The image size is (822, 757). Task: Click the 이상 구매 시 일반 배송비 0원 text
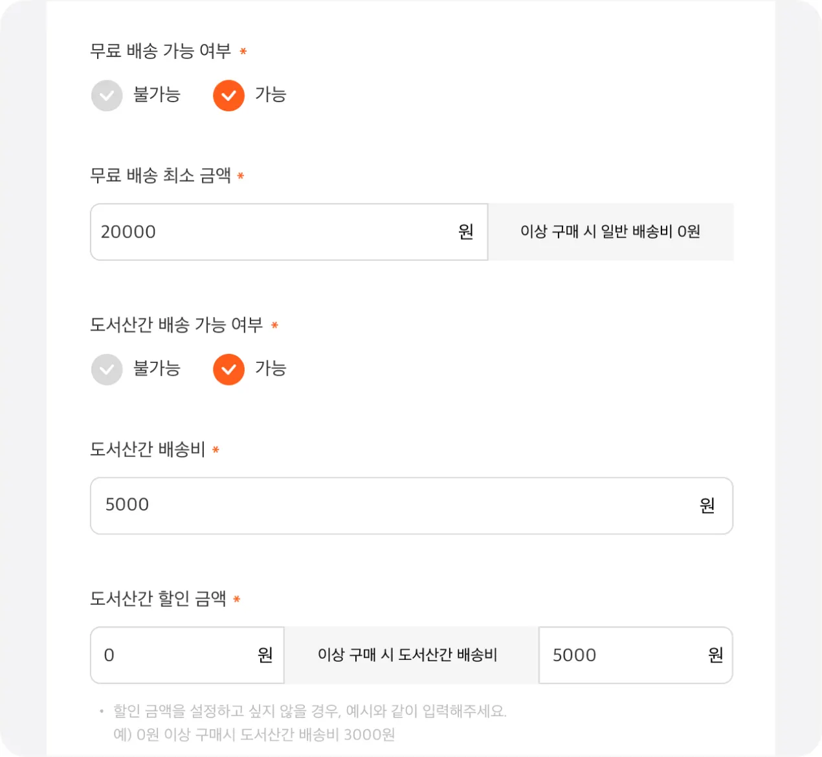[610, 232]
